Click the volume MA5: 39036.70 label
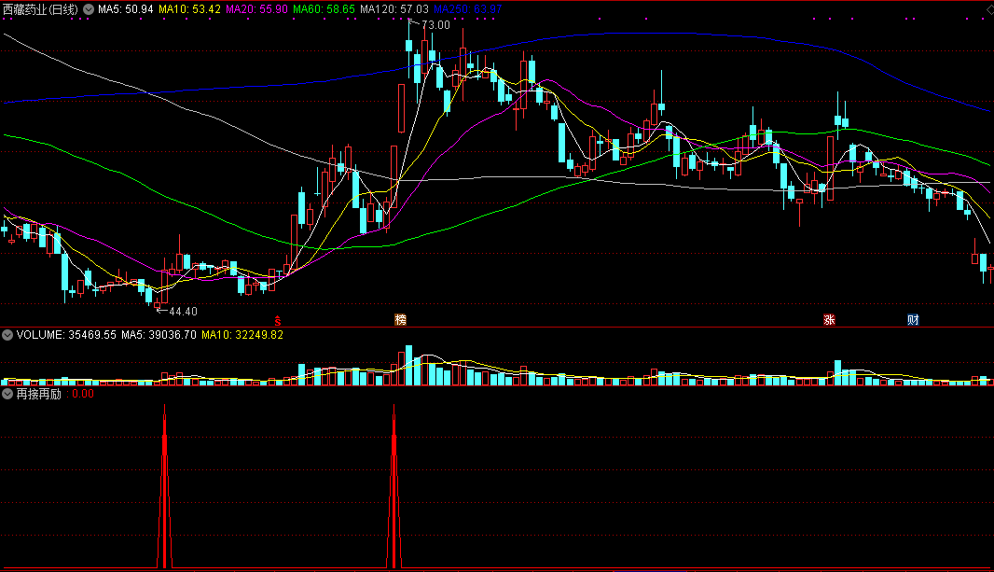Viewport: 994px width, 572px height. click(159, 335)
